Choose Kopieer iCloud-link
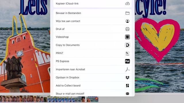The width and height of the screenshot is (184, 103). click(x=92, y=4)
